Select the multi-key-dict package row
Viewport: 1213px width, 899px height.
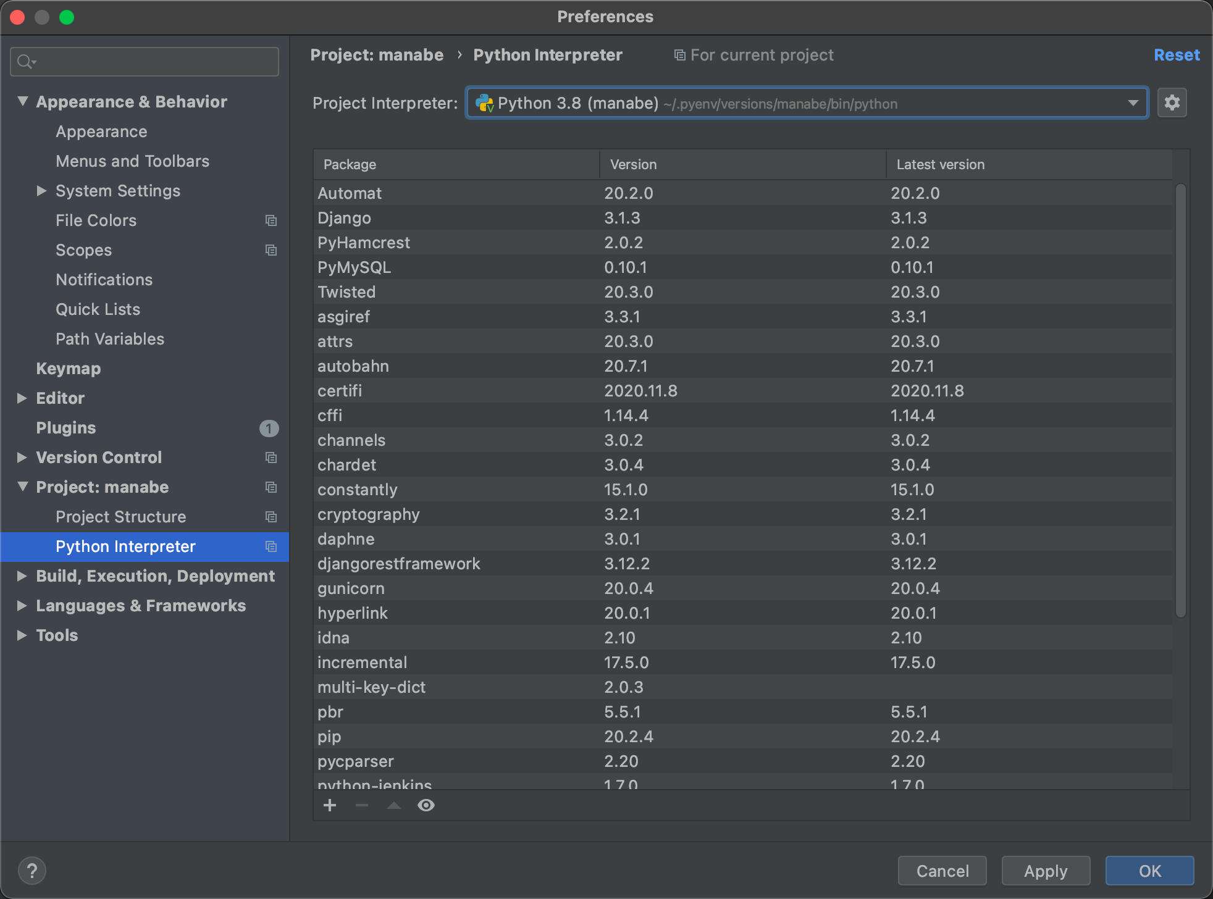[x=743, y=687]
